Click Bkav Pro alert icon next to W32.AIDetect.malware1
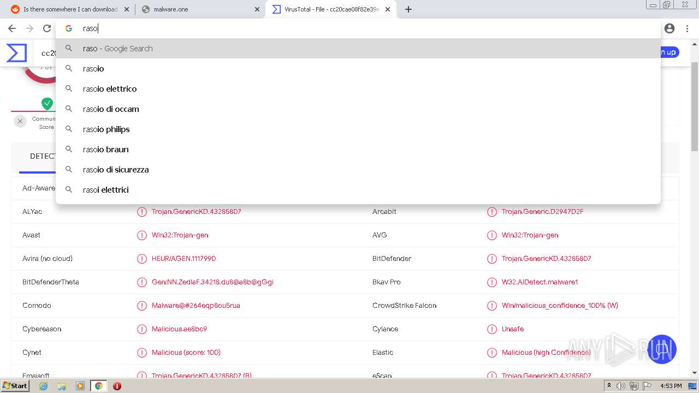The height and width of the screenshot is (393, 699). (492, 282)
